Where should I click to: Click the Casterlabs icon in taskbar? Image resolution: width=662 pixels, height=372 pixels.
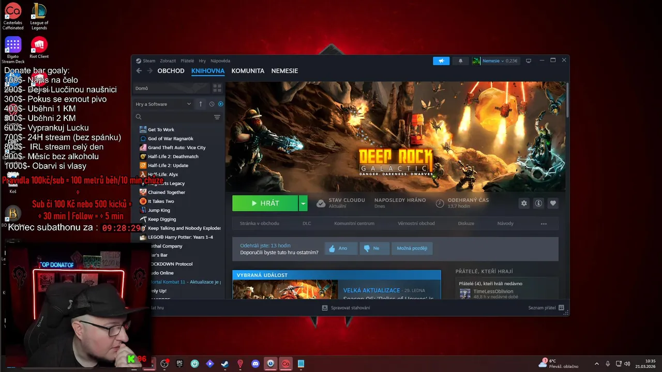click(x=285, y=364)
